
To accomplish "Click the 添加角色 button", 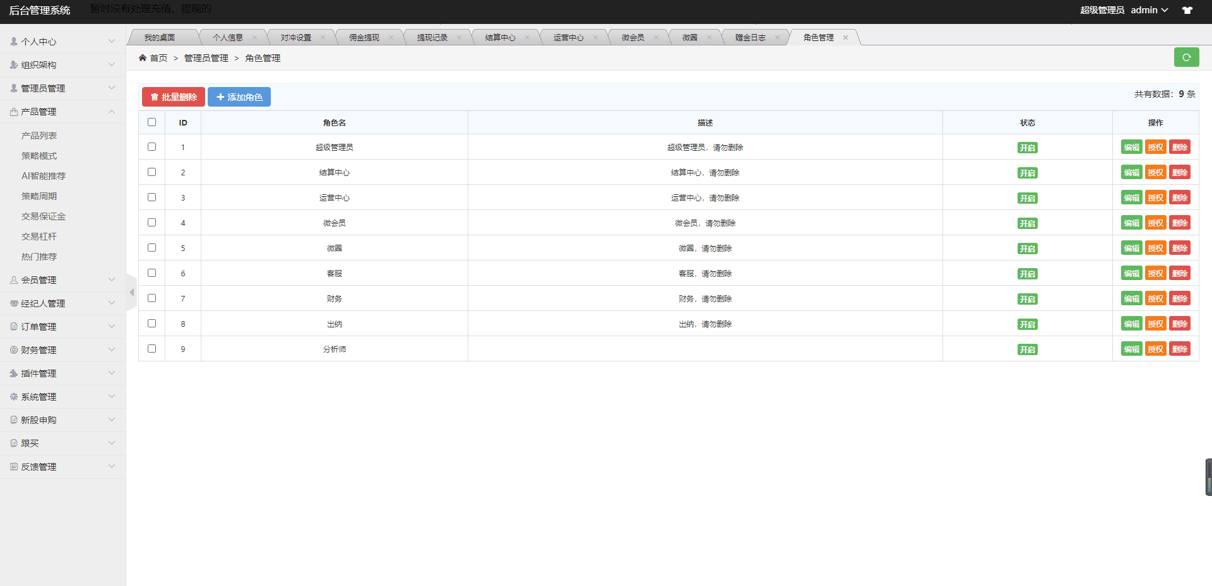I will [x=239, y=97].
